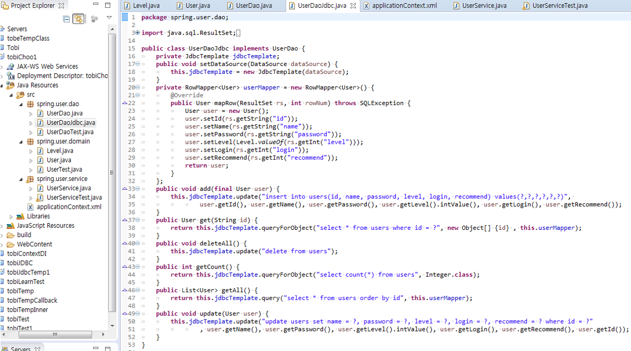Open the UserServiceTest.java editor tab
Viewport: 631px width, 351px height.
(555, 6)
